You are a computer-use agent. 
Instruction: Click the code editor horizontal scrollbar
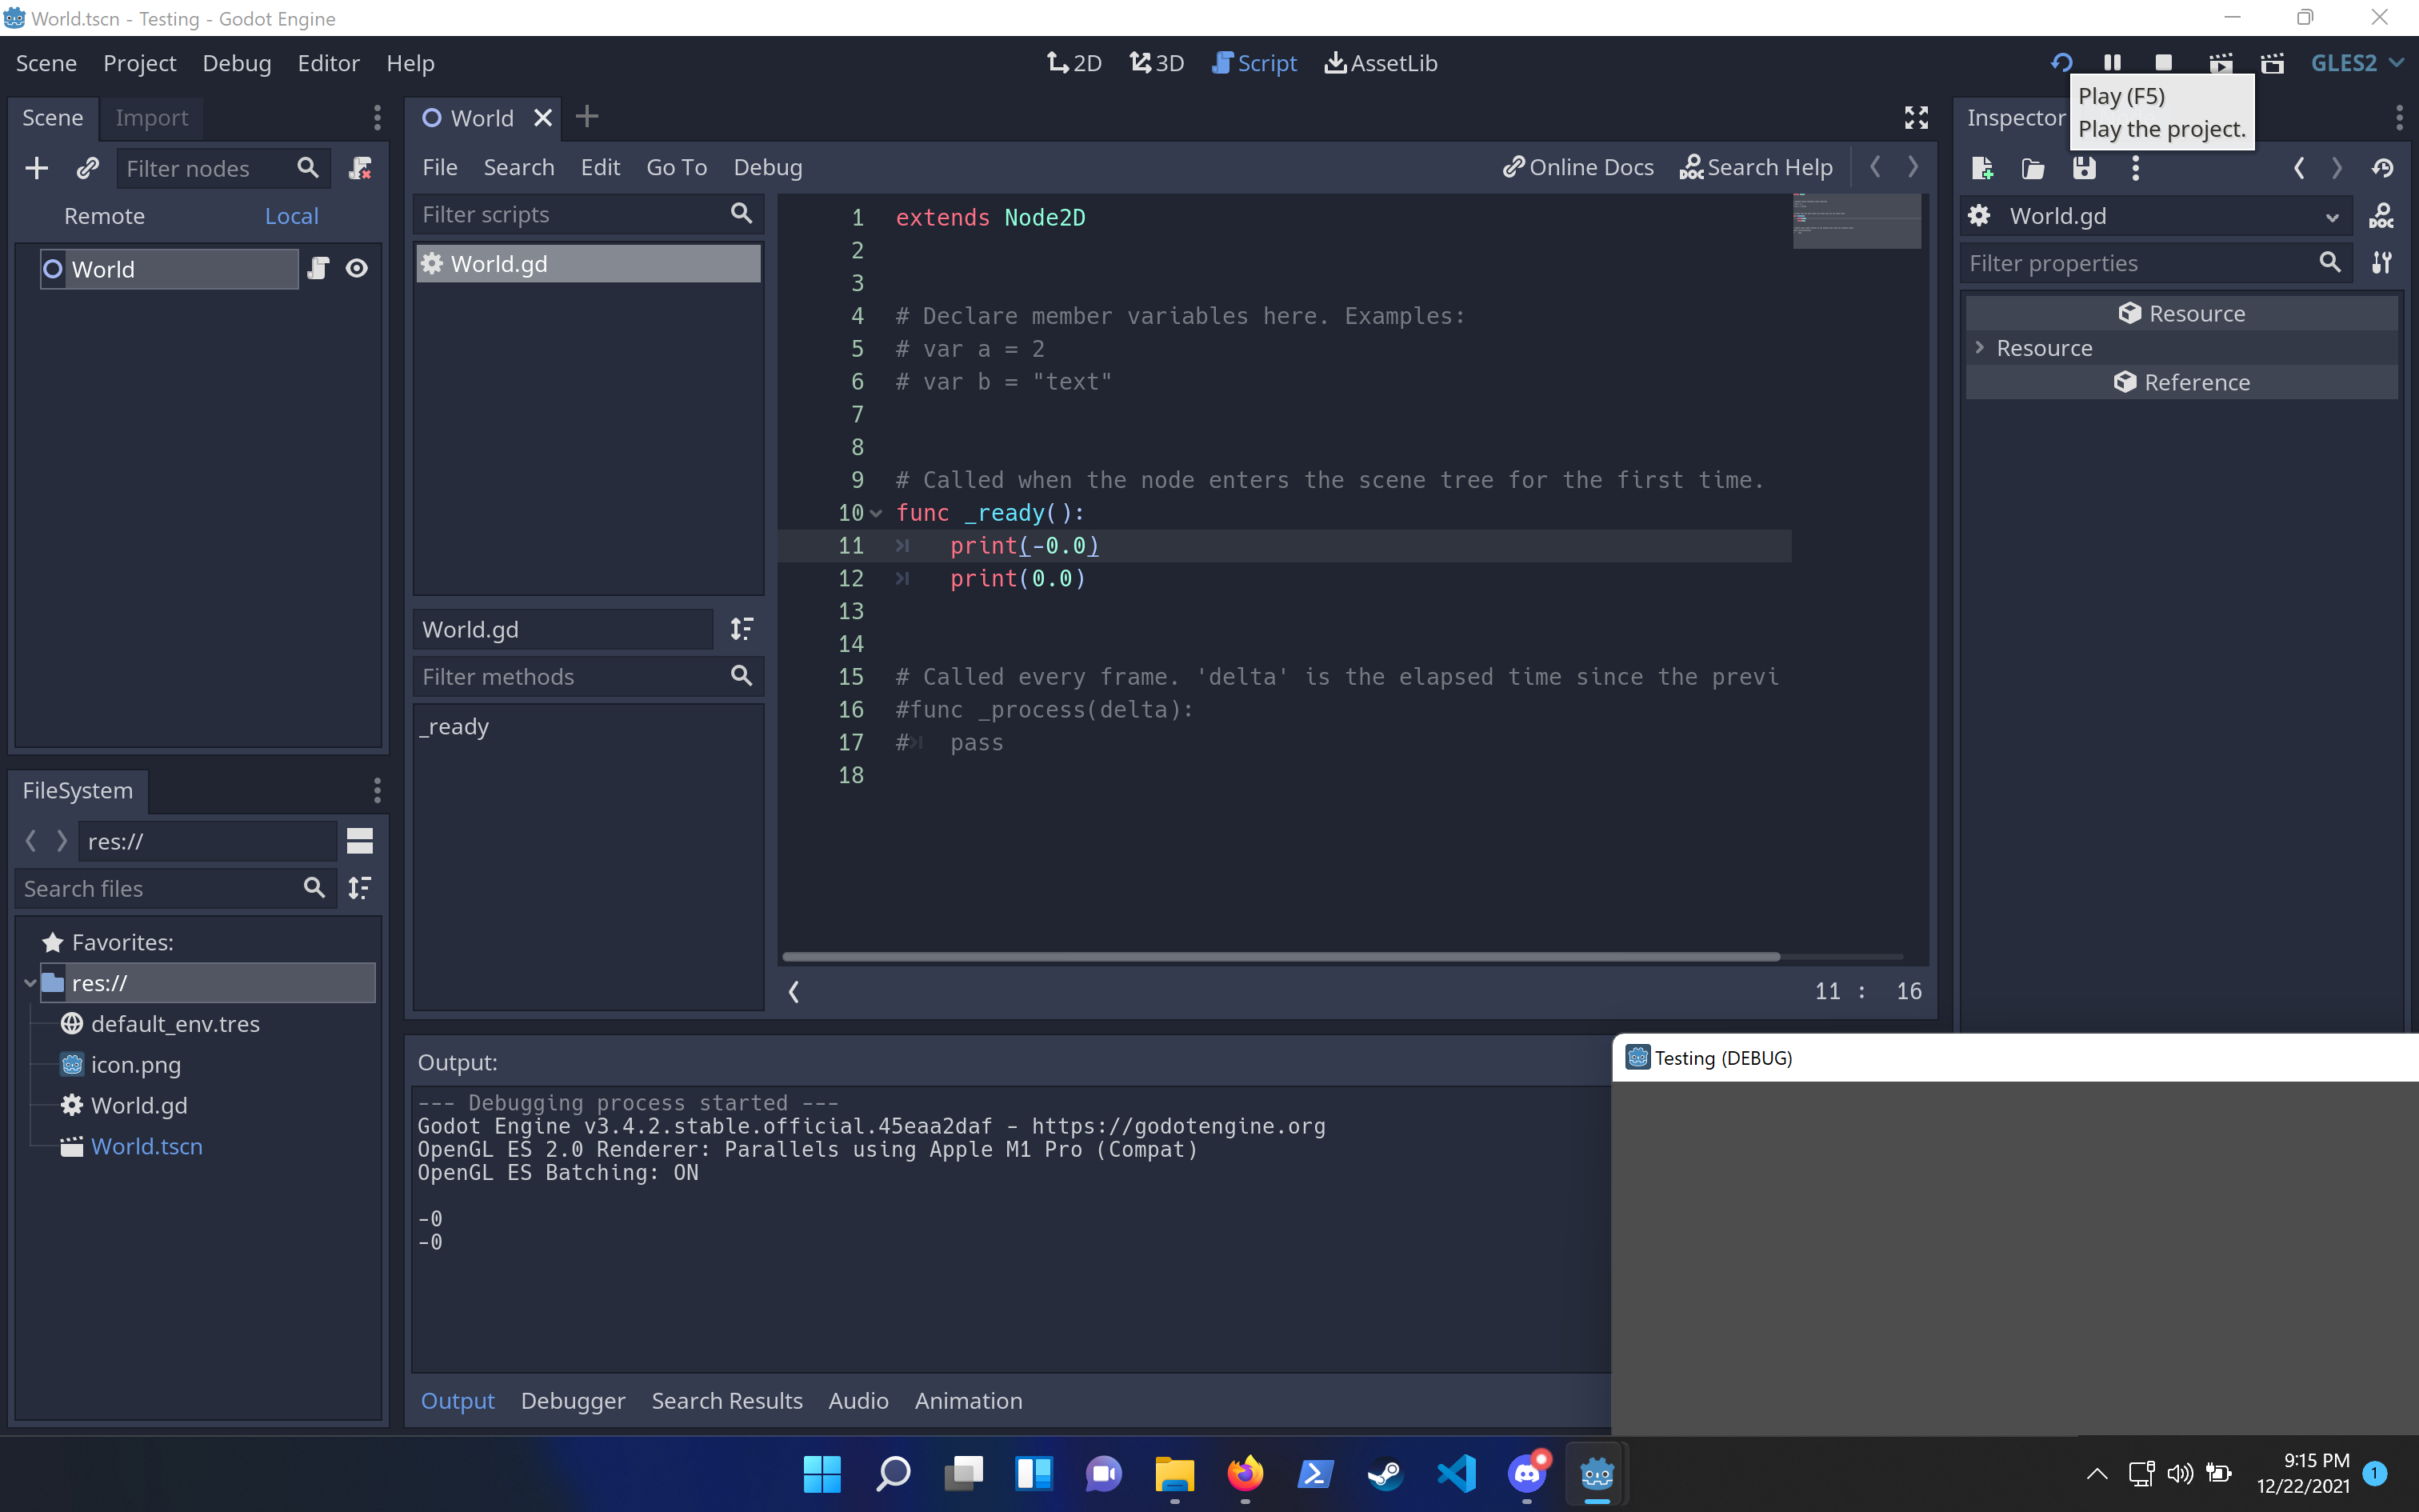(1281, 957)
